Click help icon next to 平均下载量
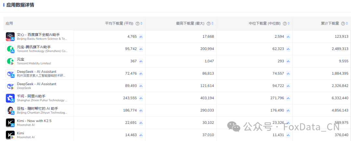 tap(138, 23)
